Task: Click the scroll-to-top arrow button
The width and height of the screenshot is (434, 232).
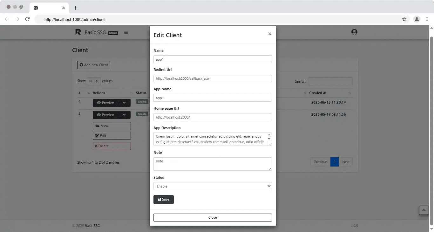Action: coord(424,210)
